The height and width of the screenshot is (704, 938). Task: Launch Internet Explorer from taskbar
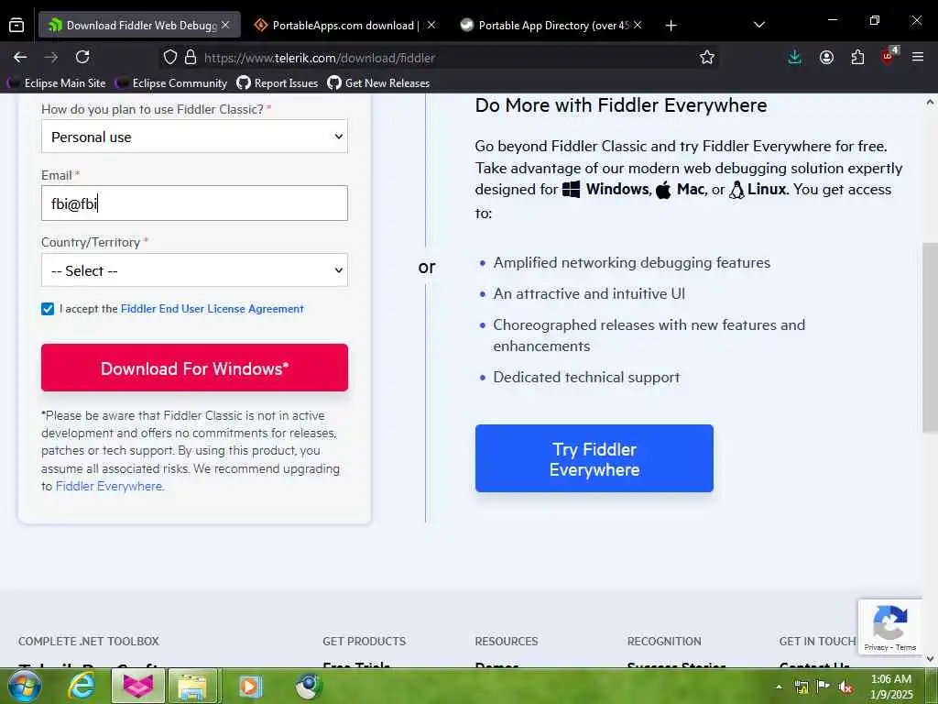(x=81, y=686)
